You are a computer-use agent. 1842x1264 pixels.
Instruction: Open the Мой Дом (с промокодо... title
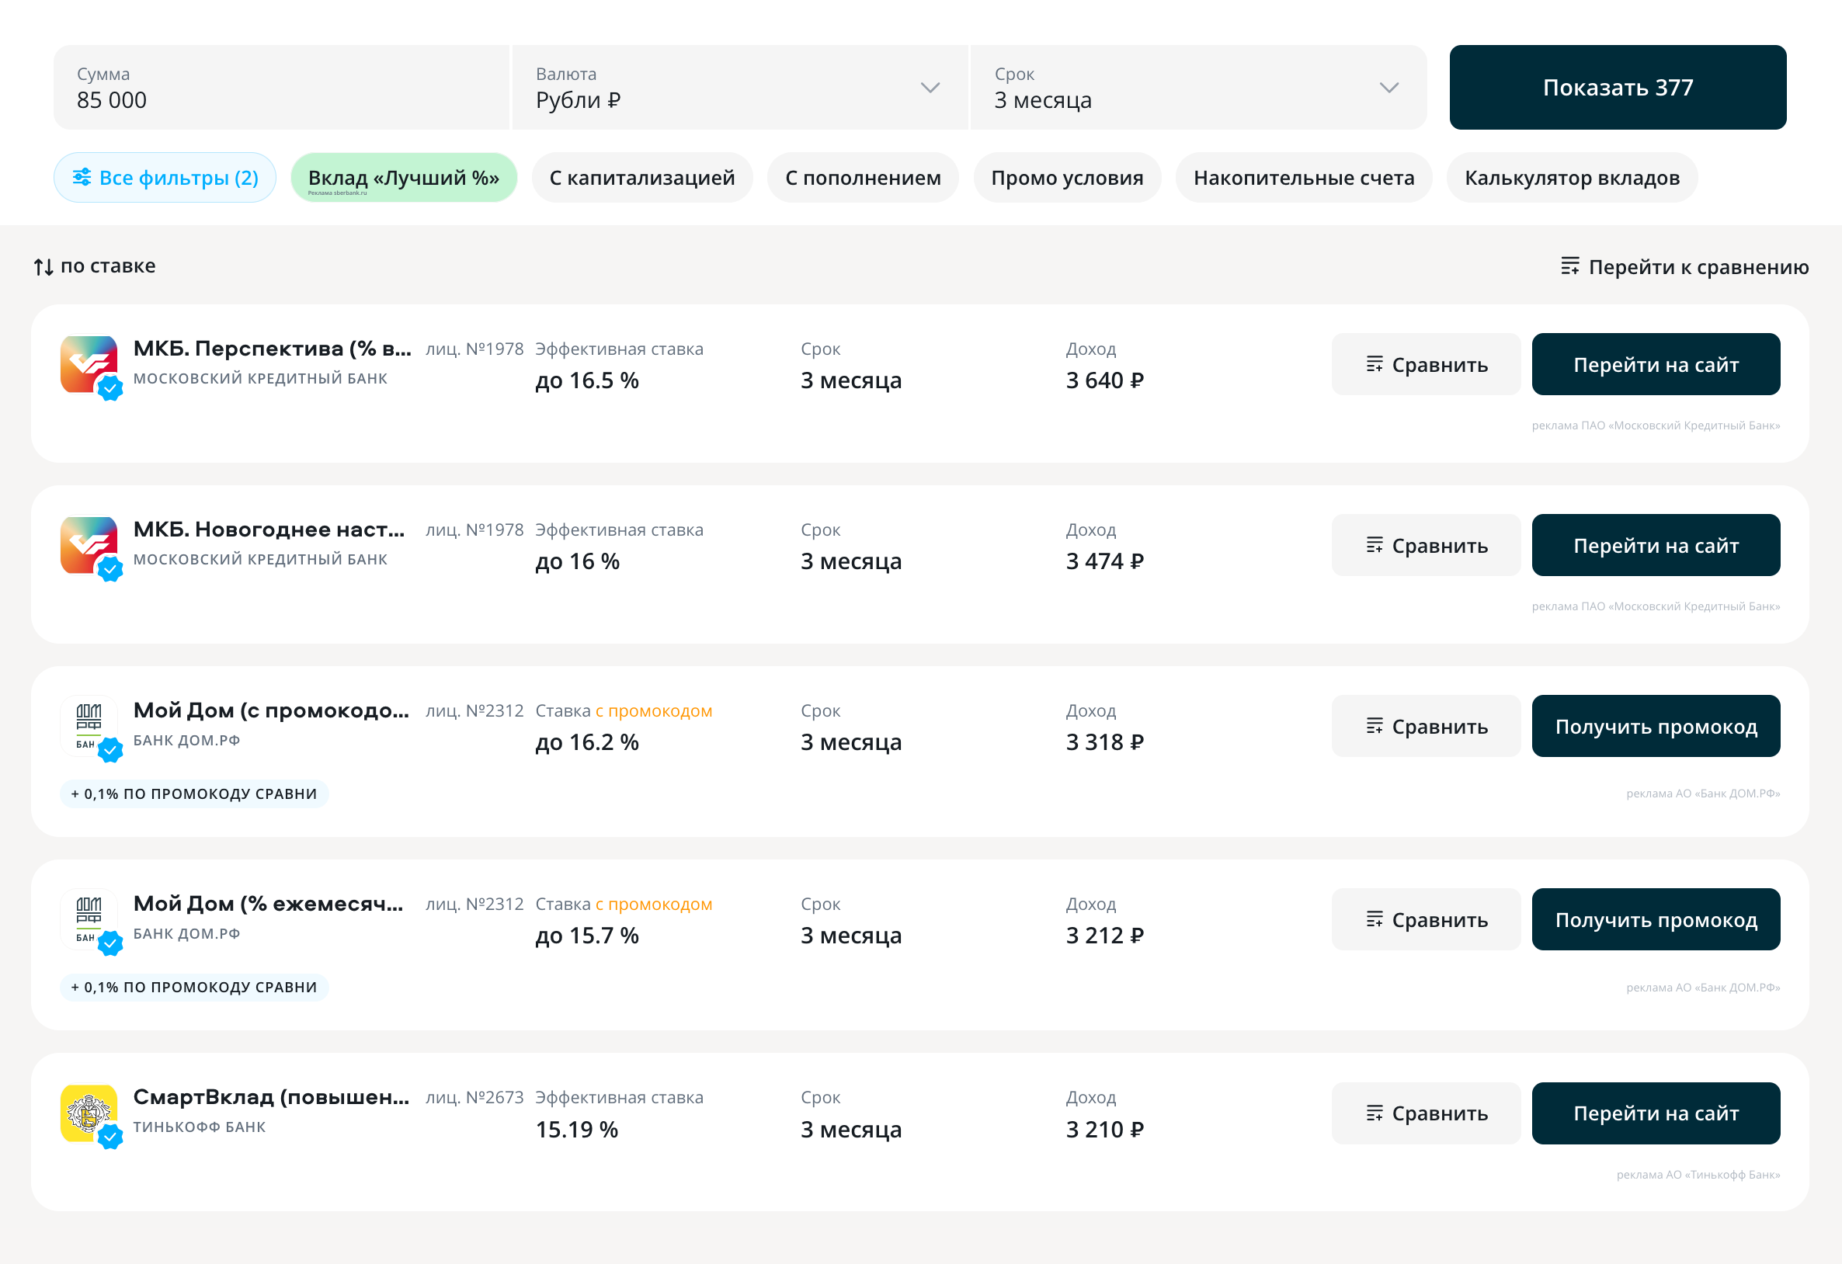271,710
